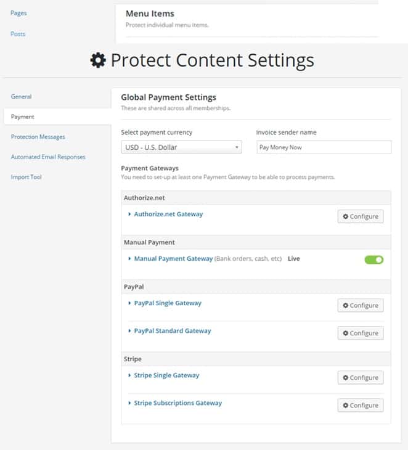
Task: Open the Pages sidebar link
Action: [18, 13]
